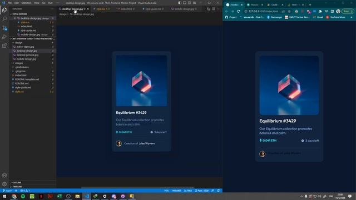356x200 pixels.
Task: Open the Chrome extensions puzzle icon
Action: pos(320,11)
